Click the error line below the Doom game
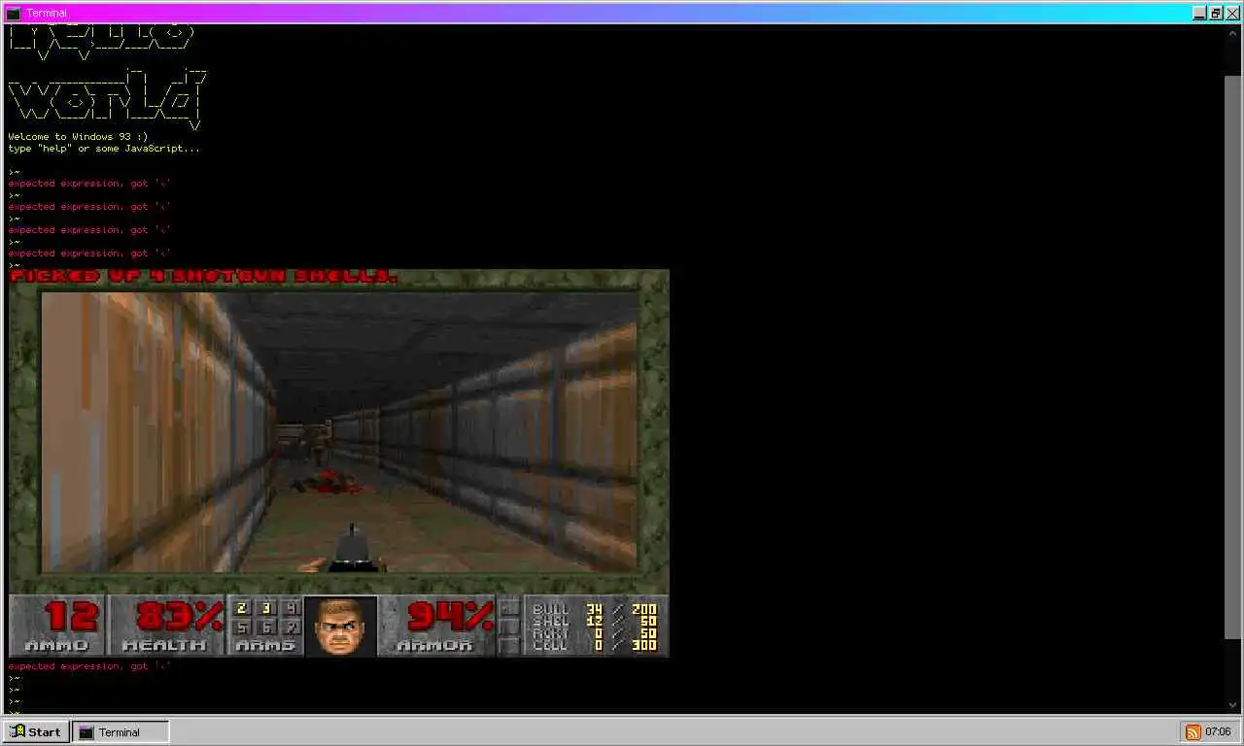The width and height of the screenshot is (1244, 746). [89, 666]
